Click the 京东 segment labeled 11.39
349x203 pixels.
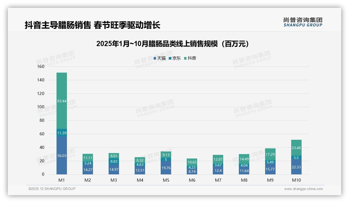click(61, 133)
